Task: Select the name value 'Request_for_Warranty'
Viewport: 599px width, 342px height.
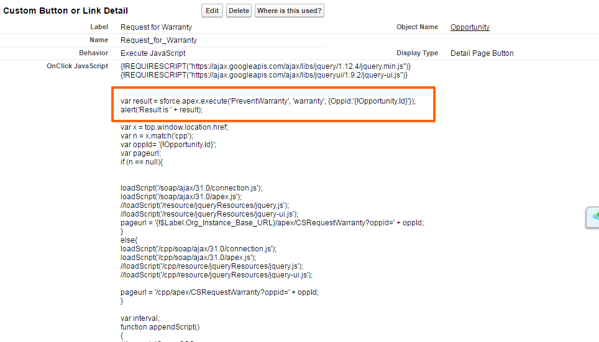Action: pos(158,40)
